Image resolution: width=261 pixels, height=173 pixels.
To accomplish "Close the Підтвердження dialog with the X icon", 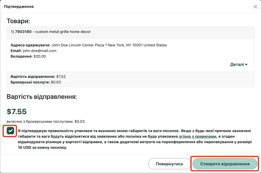I will click(x=255, y=7).
